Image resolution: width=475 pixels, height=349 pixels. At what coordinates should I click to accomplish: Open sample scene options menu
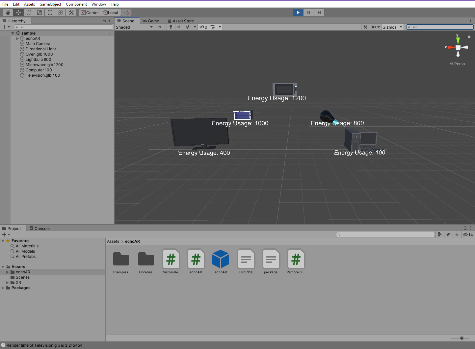tap(110, 33)
